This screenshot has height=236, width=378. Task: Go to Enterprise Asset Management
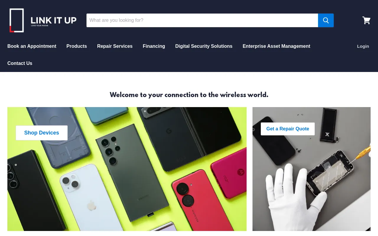276,46
